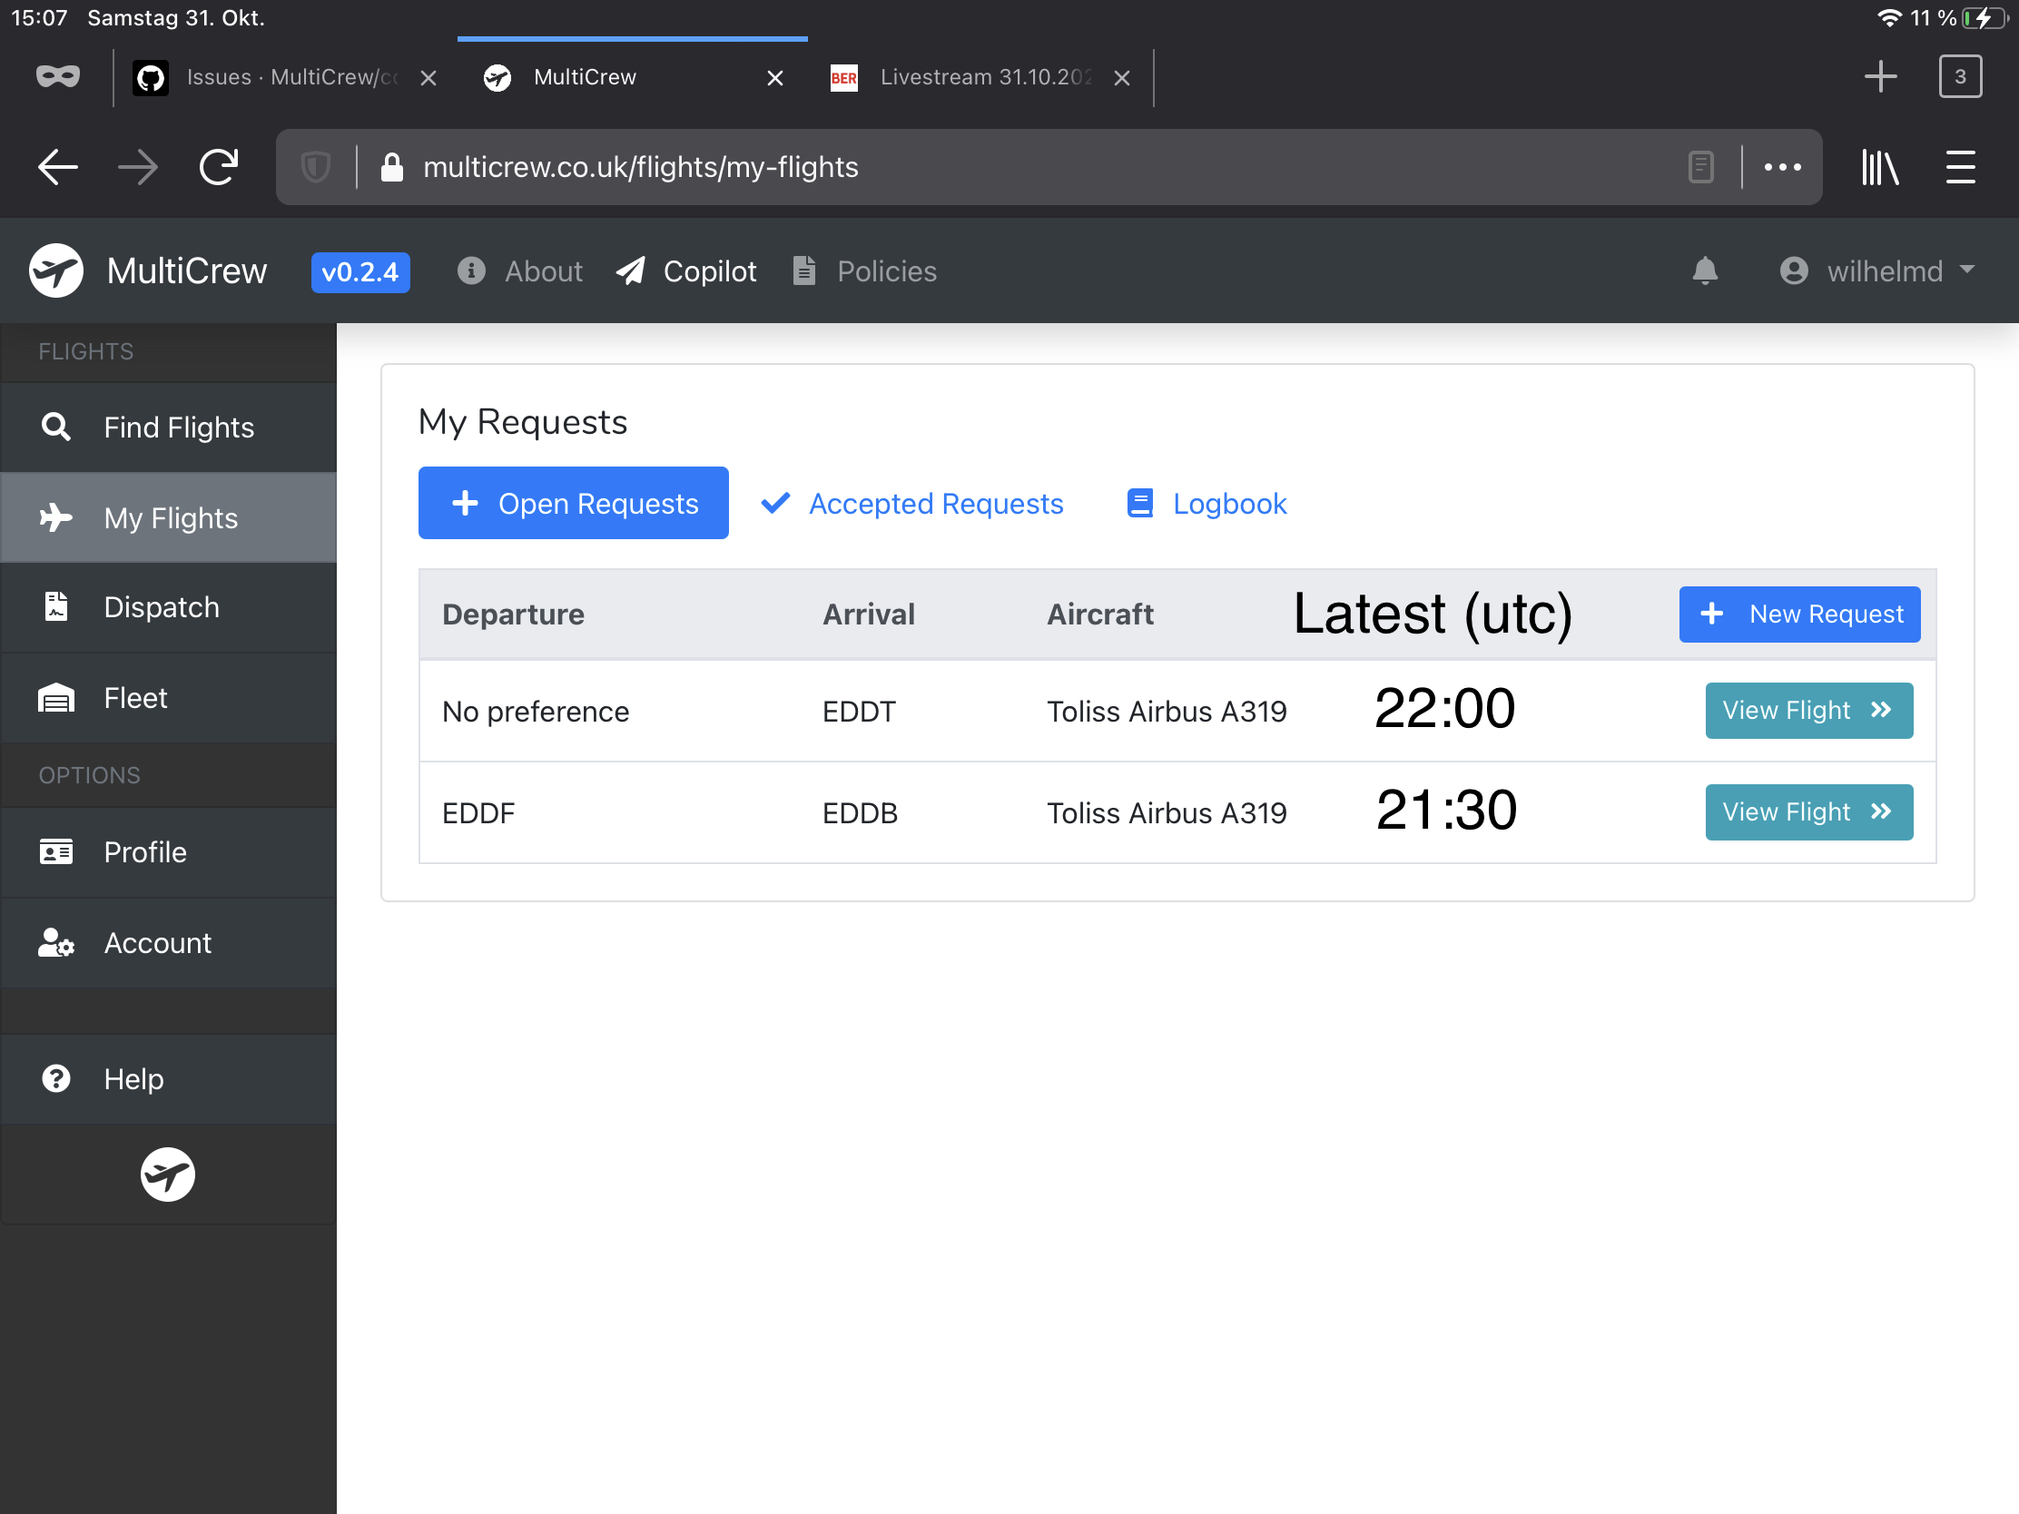Reload the page with refresh icon
This screenshot has height=1514, width=2019.
coord(218,167)
